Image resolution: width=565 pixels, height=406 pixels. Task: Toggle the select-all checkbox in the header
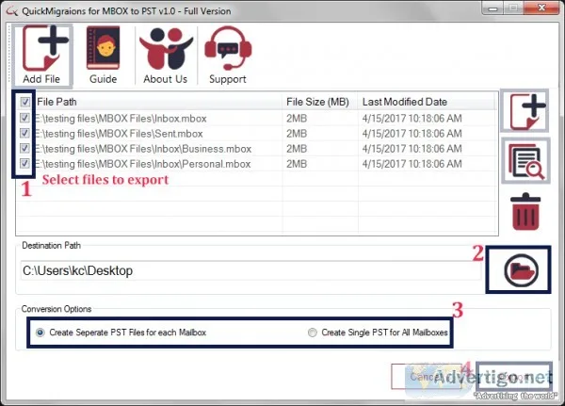(x=24, y=102)
